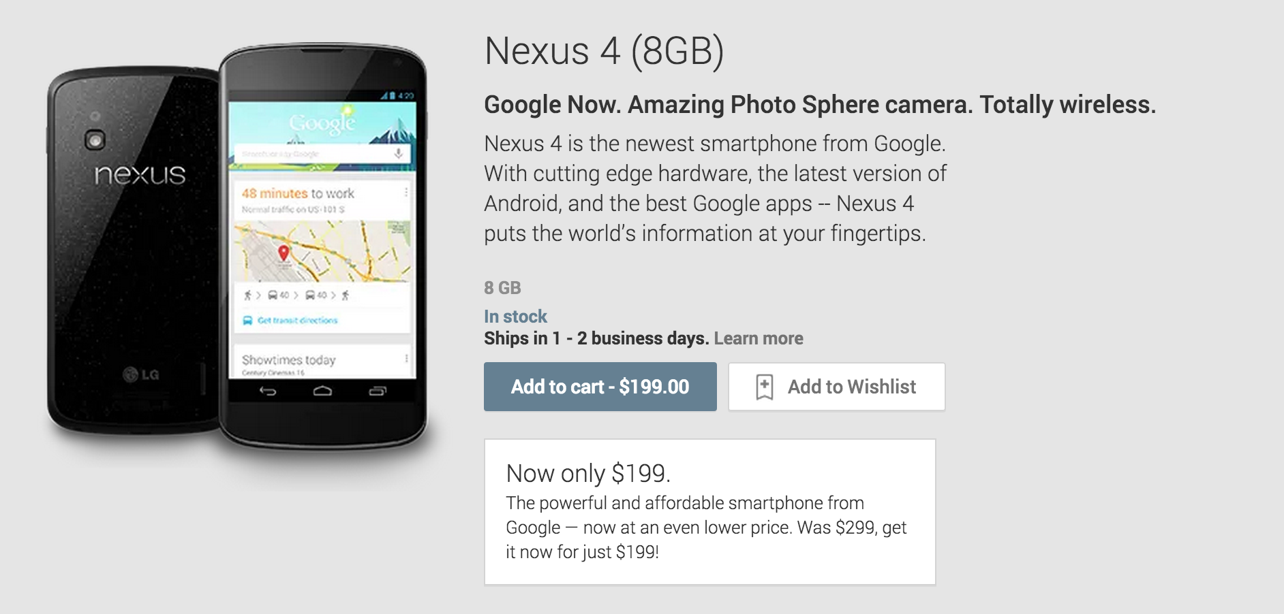Open the Learn more shipping link
Viewport: 1284px width, 614px height.
pyautogui.click(x=759, y=338)
